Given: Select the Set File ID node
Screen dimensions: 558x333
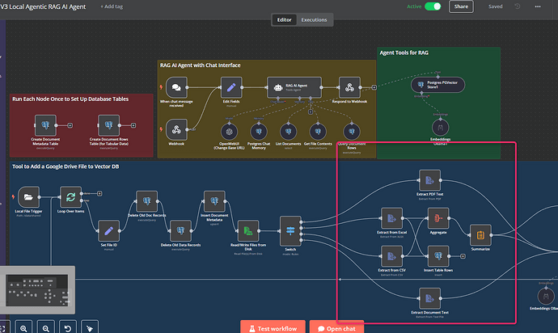Looking at the screenshot, I should tap(108, 231).
